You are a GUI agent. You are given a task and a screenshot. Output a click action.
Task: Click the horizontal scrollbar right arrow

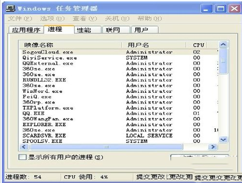(213, 147)
